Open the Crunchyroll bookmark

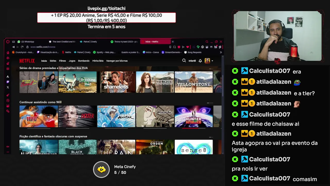coord(23,52)
